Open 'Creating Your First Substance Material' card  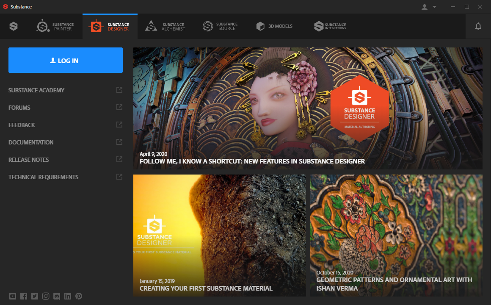click(220, 236)
